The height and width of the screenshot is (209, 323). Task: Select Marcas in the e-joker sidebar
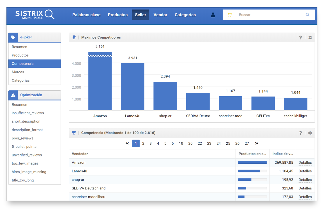pos(18,72)
